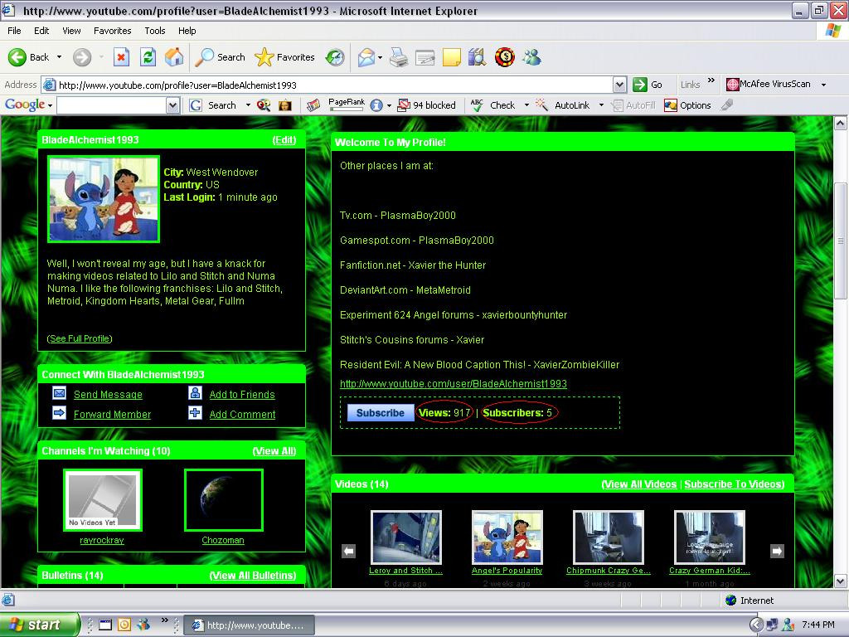The width and height of the screenshot is (849, 637).
Task: Expand the Address bar dropdown arrow
Action: click(x=620, y=85)
